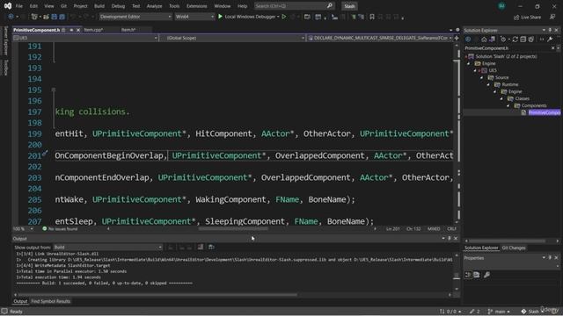
Task: Click editor horizontal scrollbar thumb
Action: click(233, 228)
